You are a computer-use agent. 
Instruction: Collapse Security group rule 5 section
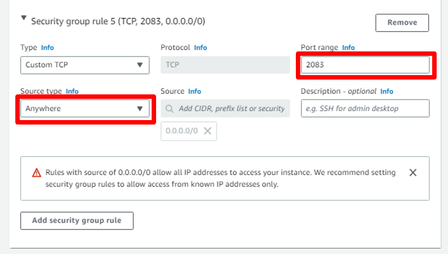(23, 19)
